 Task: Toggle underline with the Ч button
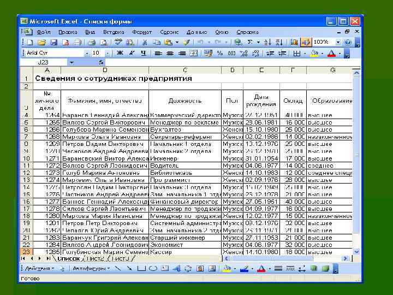coord(144,53)
